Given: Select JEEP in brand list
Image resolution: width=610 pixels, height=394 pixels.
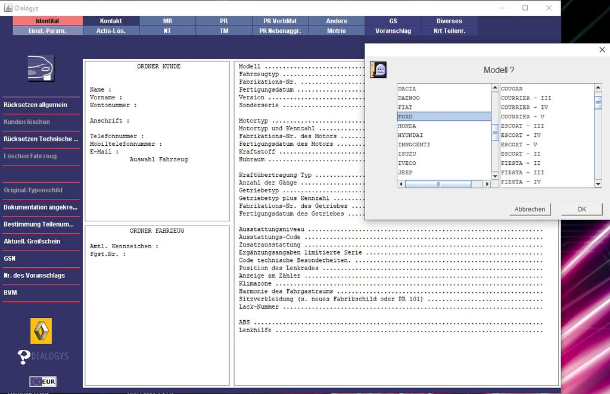Looking at the screenshot, I should tap(444, 173).
